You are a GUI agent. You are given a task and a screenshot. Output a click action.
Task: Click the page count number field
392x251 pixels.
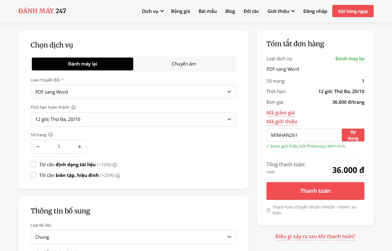[x=59, y=147]
